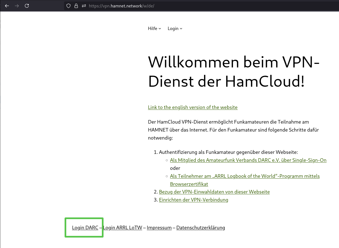Screen dimensions: 339x248
Task: Open Einrichten der VPN-Verbindung link
Action: tap(194, 200)
